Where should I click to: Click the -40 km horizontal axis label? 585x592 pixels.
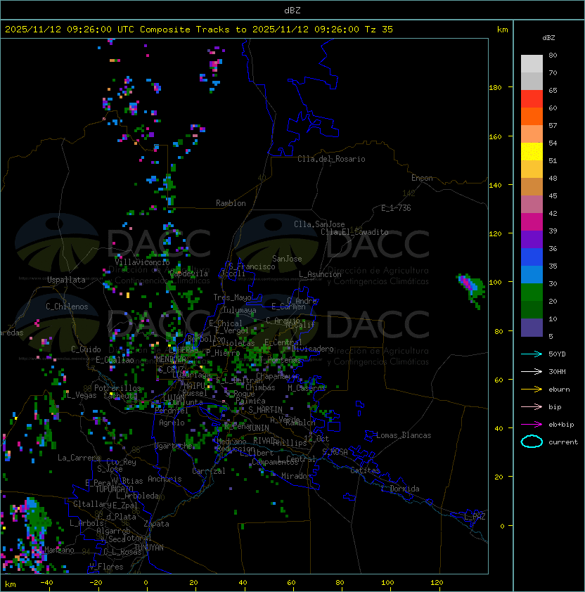click(46, 583)
